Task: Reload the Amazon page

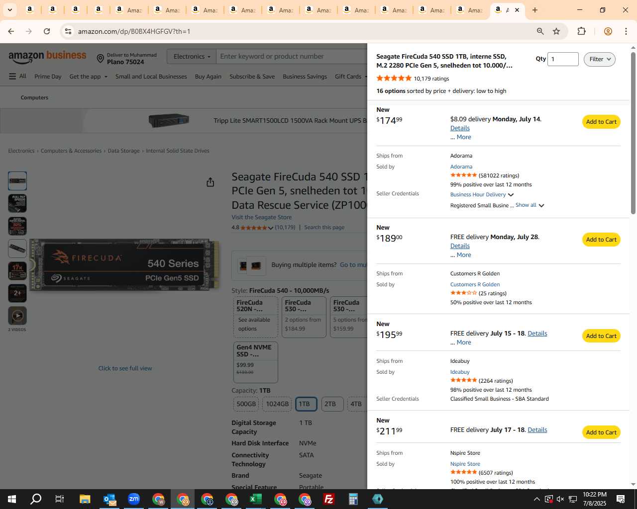Action: [x=47, y=31]
